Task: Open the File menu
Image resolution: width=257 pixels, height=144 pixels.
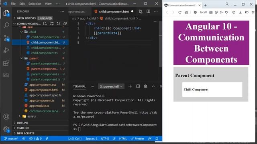Action: pyautogui.click(x=13, y=4)
